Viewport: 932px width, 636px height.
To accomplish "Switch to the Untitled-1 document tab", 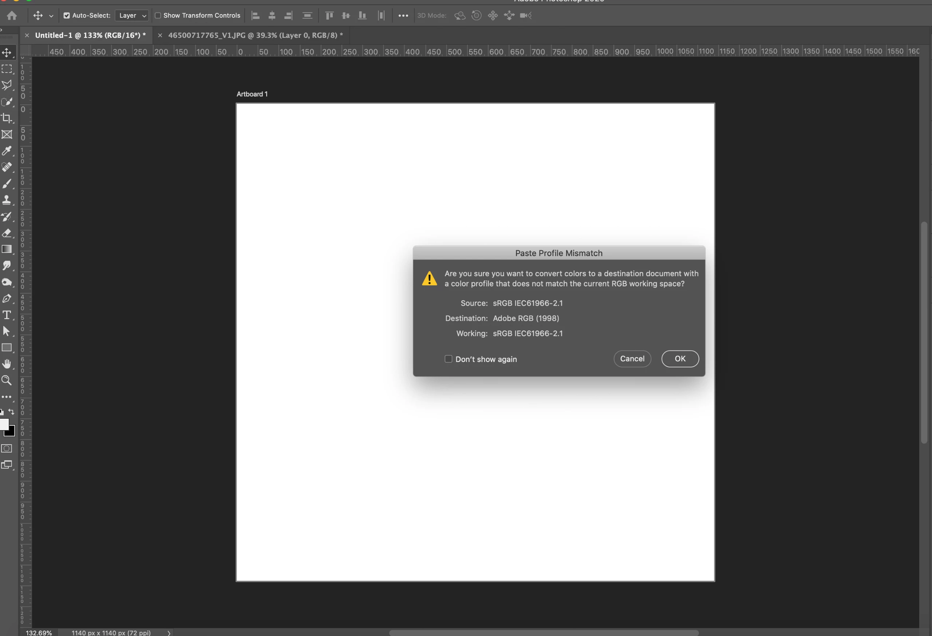I will pyautogui.click(x=90, y=35).
